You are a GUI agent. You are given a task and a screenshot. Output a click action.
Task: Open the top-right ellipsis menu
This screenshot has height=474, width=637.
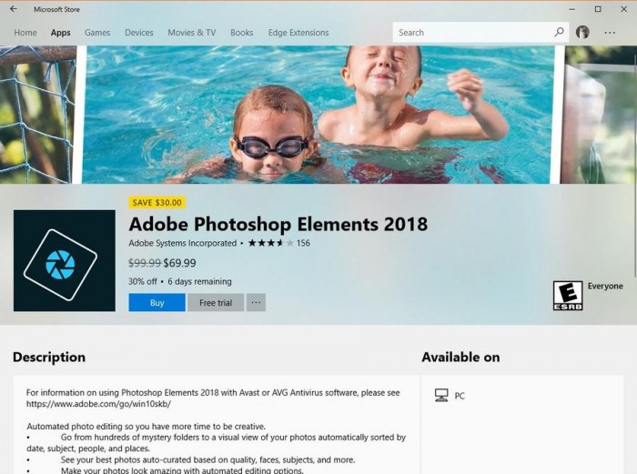(610, 33)
